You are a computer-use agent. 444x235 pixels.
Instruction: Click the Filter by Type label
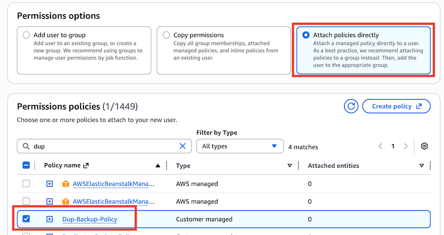pos(217,133)
